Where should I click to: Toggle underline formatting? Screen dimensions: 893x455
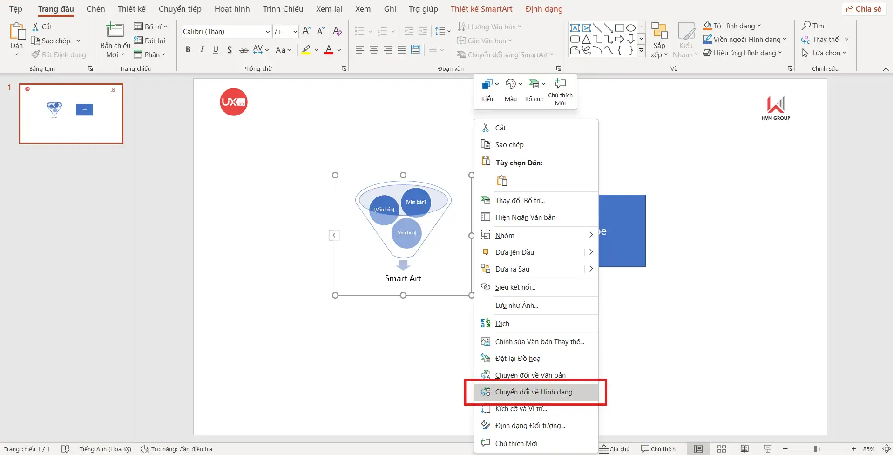coord(216,49)
